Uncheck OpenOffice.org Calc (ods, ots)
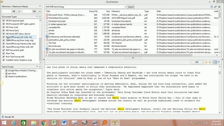This screenshot has height=126, width=224. (3, 37)
